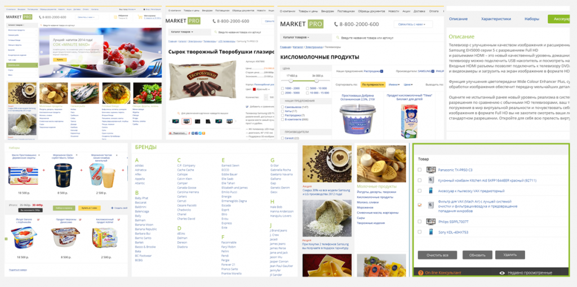577x287 pixels.
Task: Click the Удалить button
Action: tap(509, 255)
